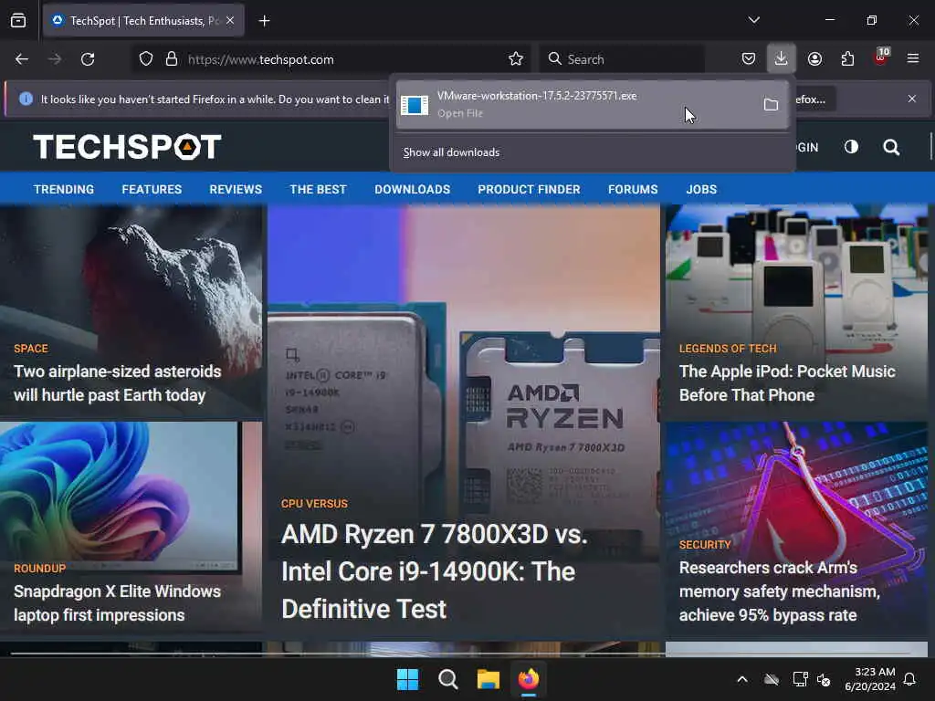Screen dimensions: 935x701
Task: Open a new tab with plus button
Action: point(264,21)
